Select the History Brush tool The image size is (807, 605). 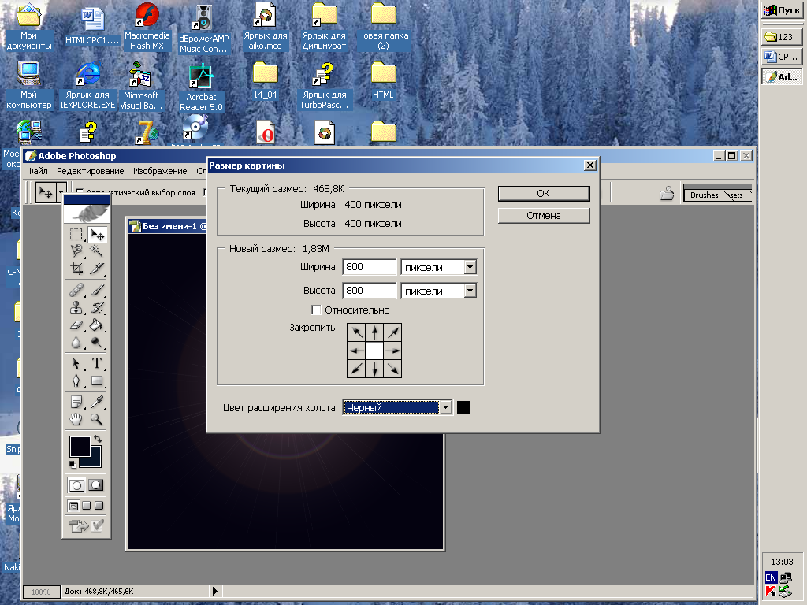click(97, 308)
